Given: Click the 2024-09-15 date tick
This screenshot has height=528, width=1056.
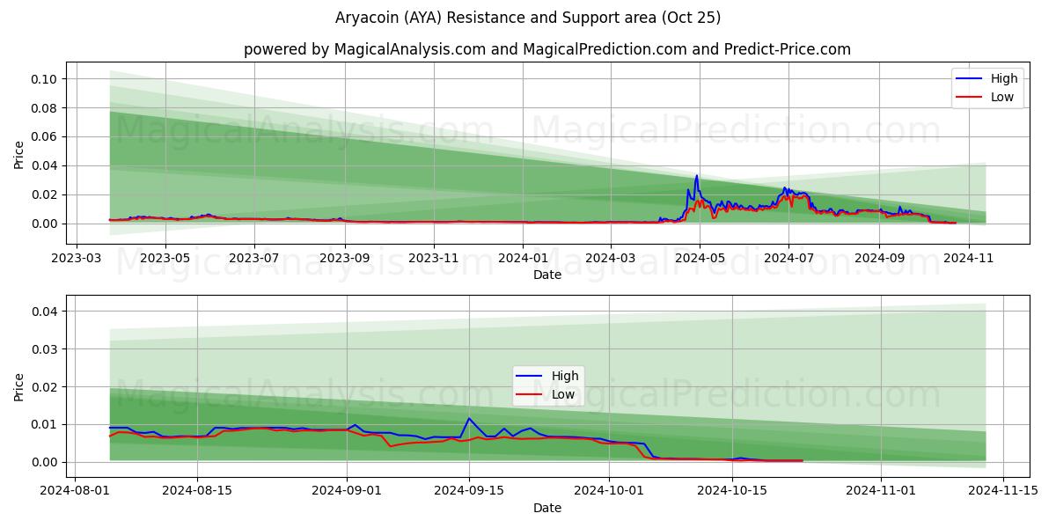Looking at the screenshot, I should tap(469, 491).
